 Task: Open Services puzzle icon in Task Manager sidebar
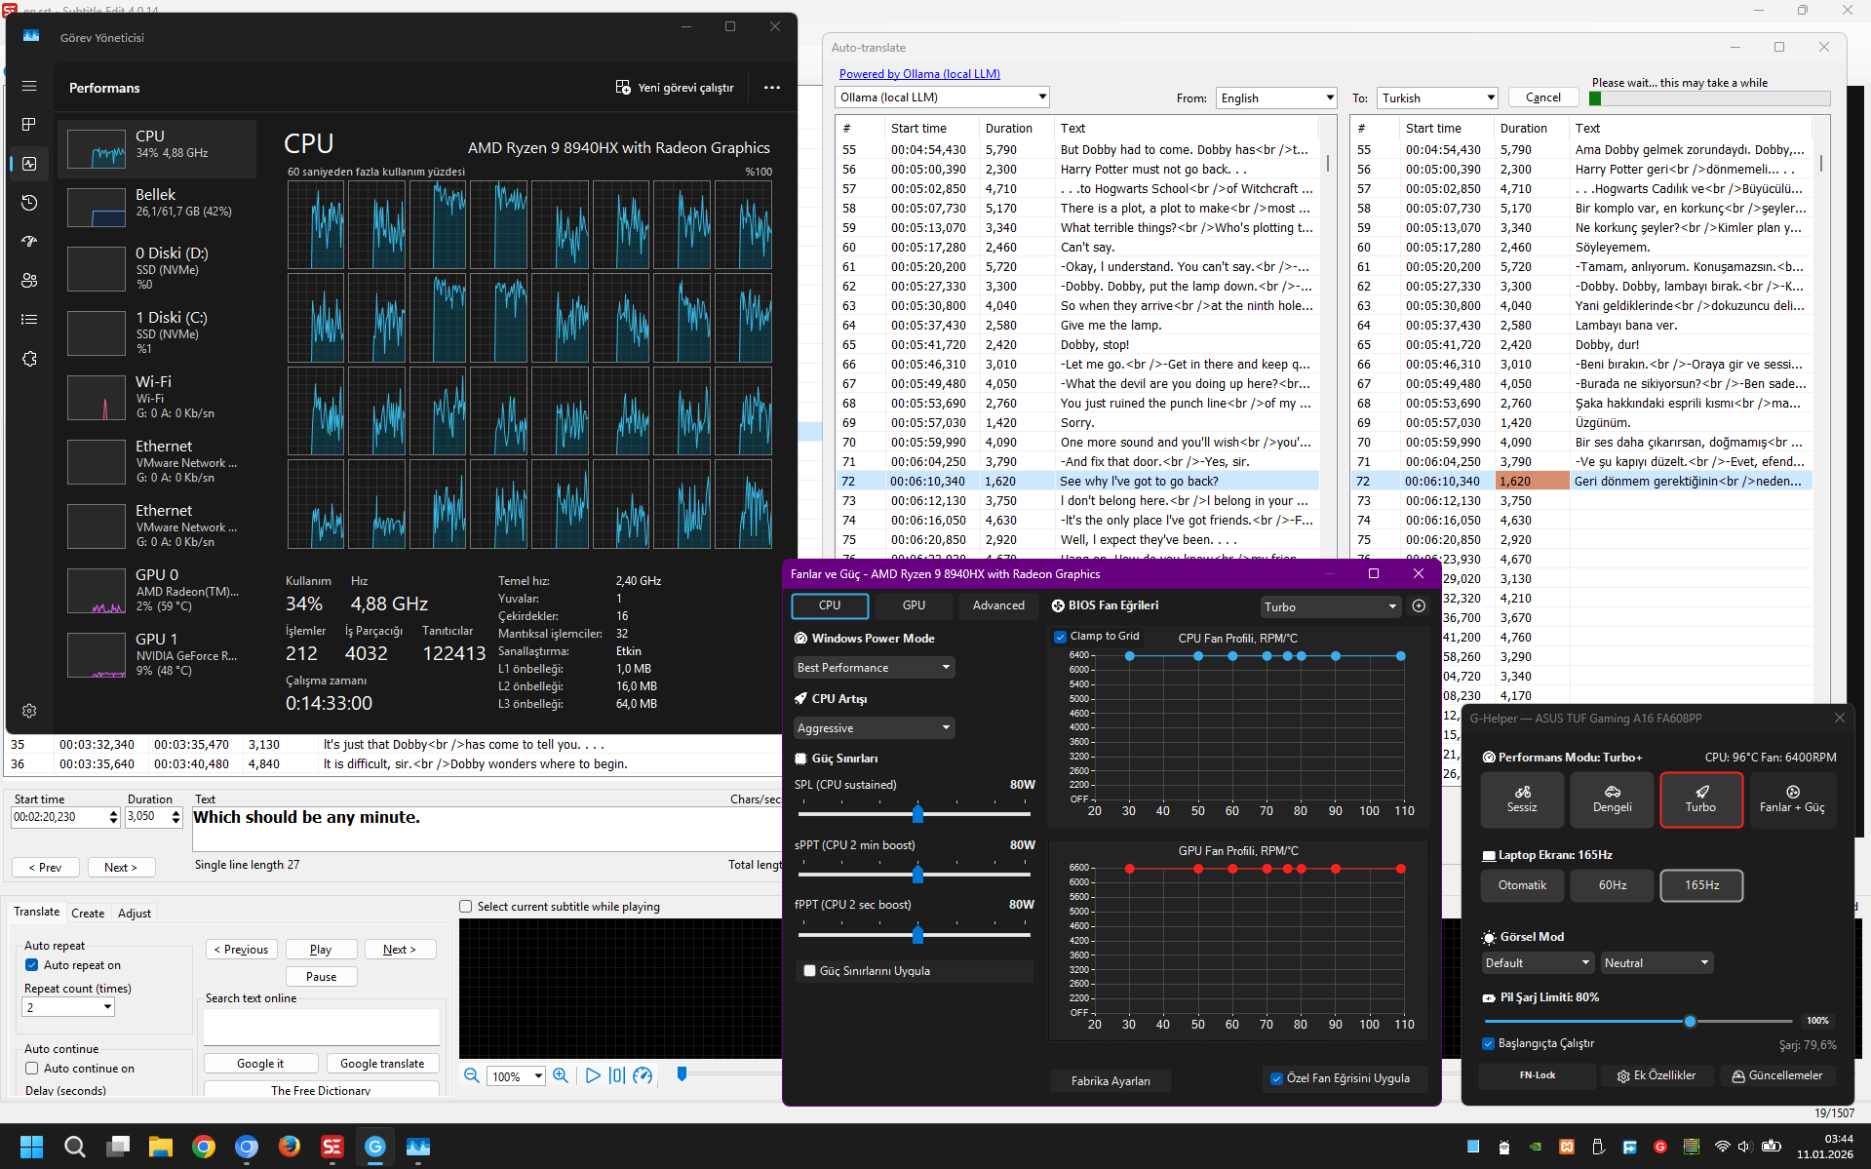click(29, 359)
